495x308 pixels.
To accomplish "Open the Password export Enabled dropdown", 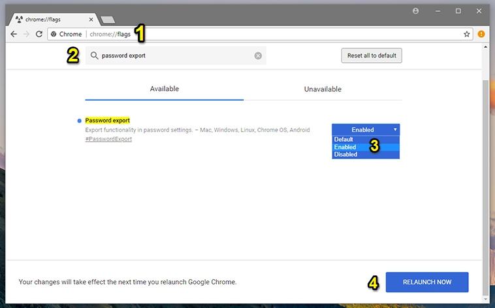I will 366,129.
